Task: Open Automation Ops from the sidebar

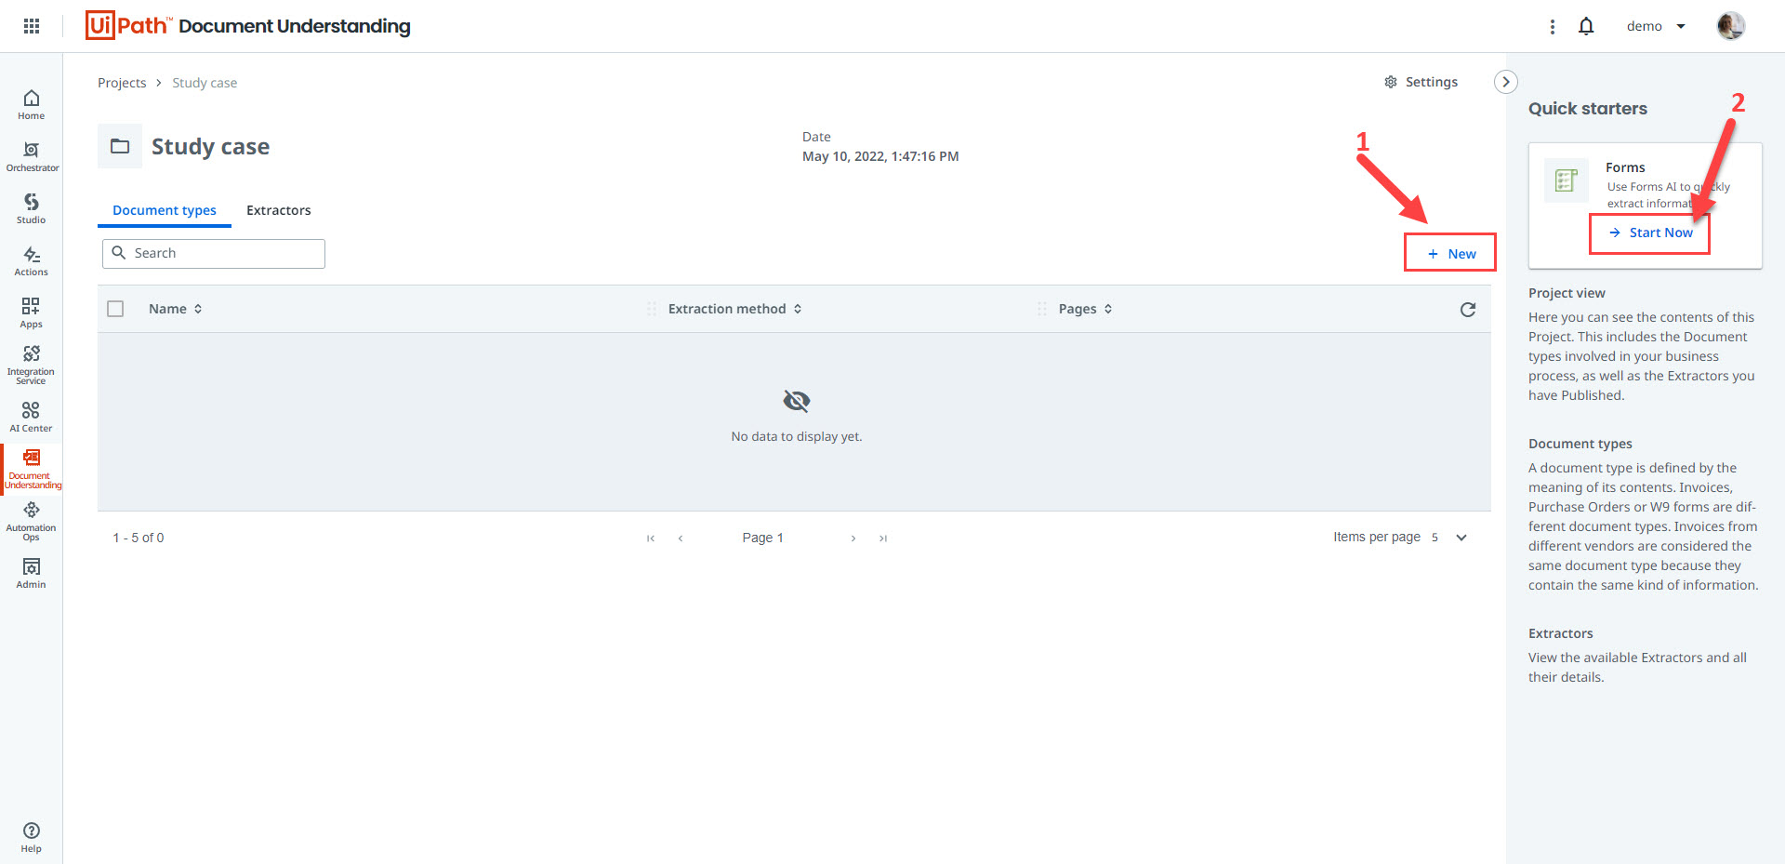Action: pyautogui.click(x=31, y=521)
